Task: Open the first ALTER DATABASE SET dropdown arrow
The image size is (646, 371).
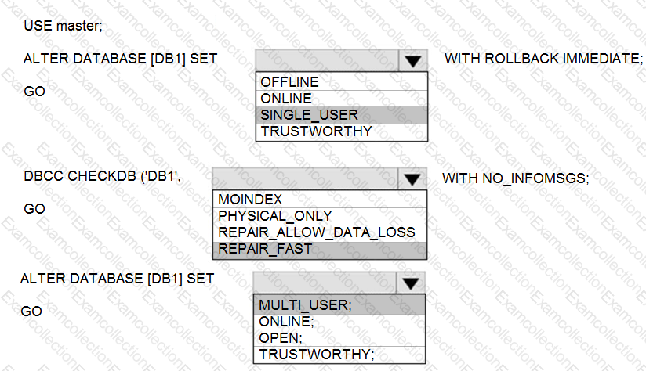Action: click(x=412, y=61)
